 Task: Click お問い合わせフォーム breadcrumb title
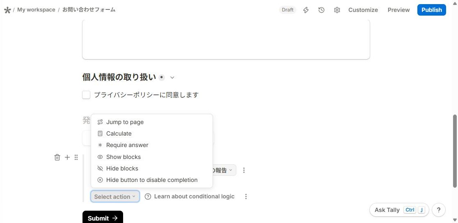pyautogui.click(x=89, y=9)
